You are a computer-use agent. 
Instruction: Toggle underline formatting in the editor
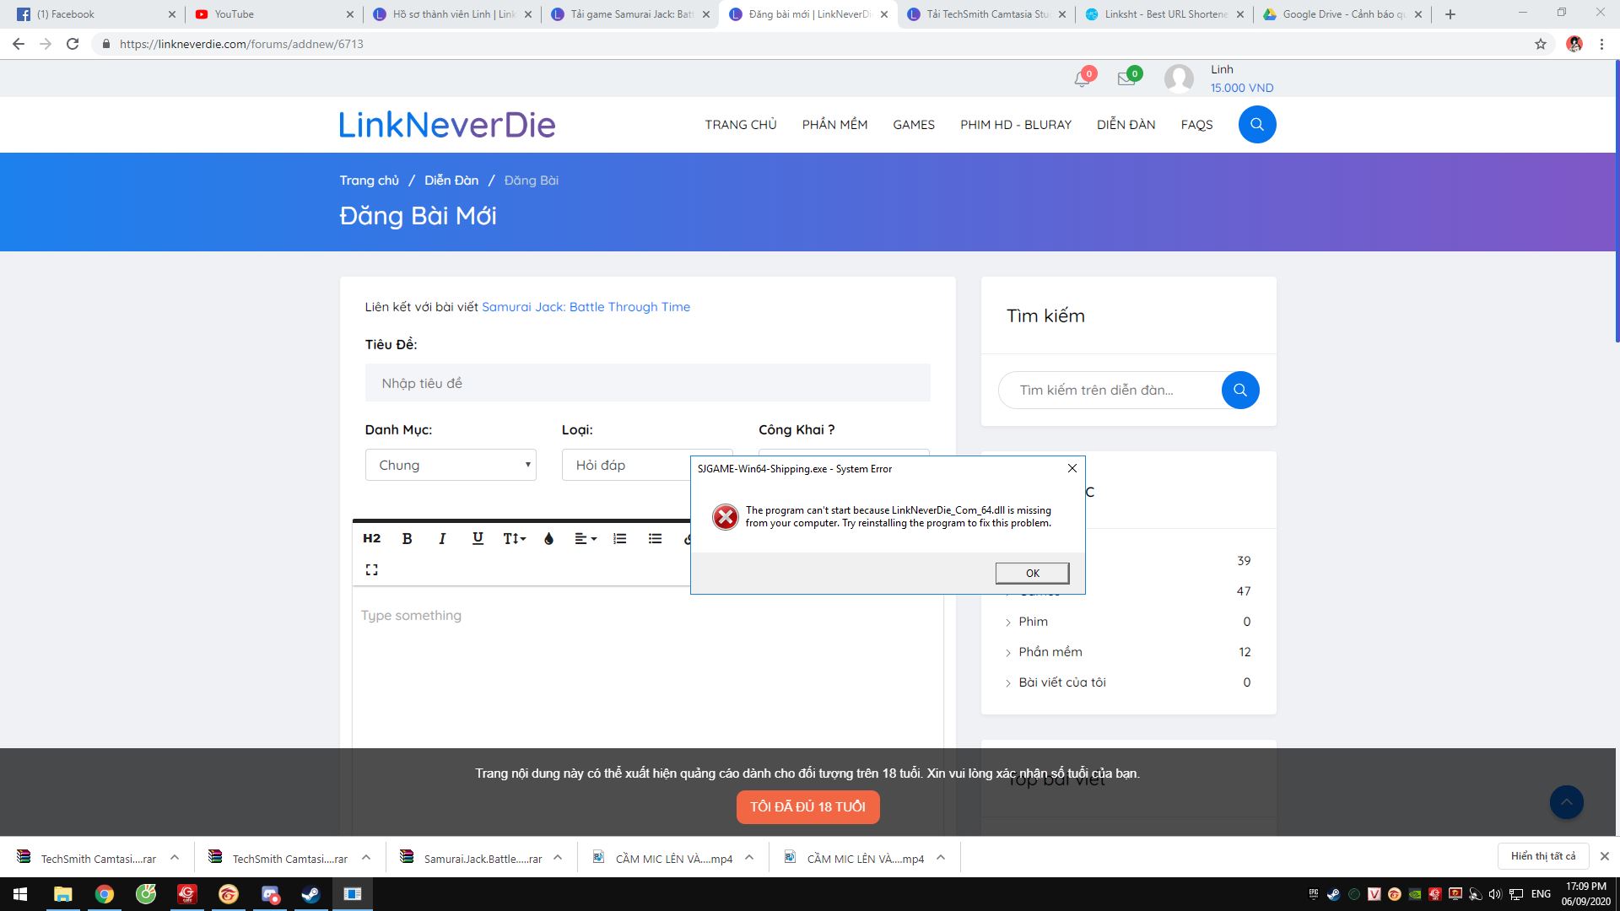(478, 539)
